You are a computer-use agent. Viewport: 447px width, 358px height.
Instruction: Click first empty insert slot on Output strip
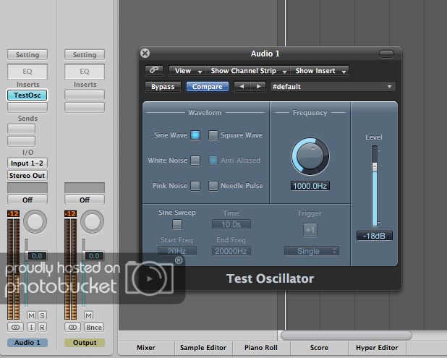(85, 95)
